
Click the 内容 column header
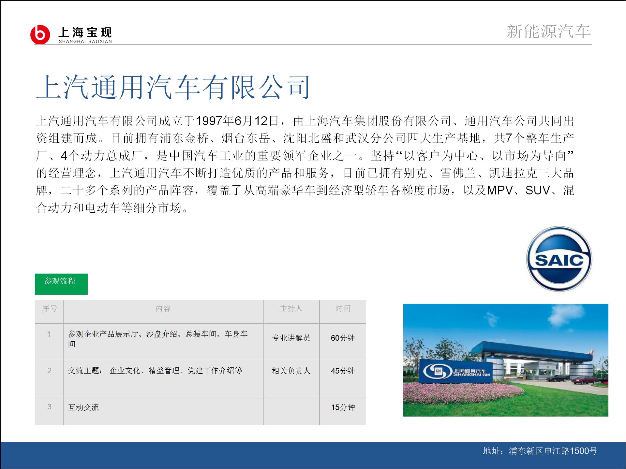click(x=163, y=312)
